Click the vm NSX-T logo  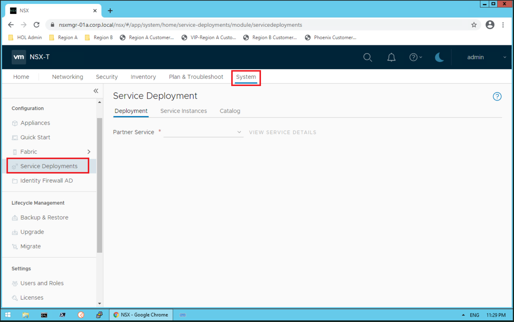pyautogui.click(x=31, y=57)
